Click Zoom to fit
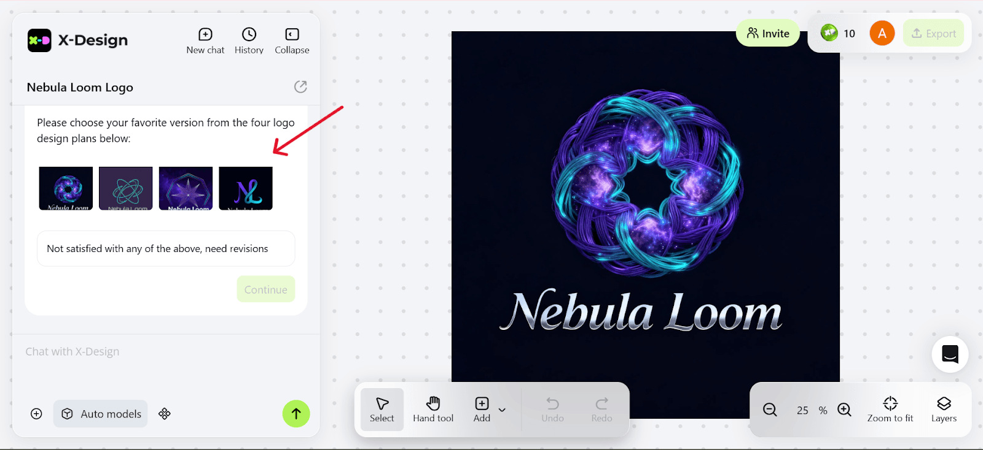This screenshot has height=450, width=983. click(x=890, y=410)
